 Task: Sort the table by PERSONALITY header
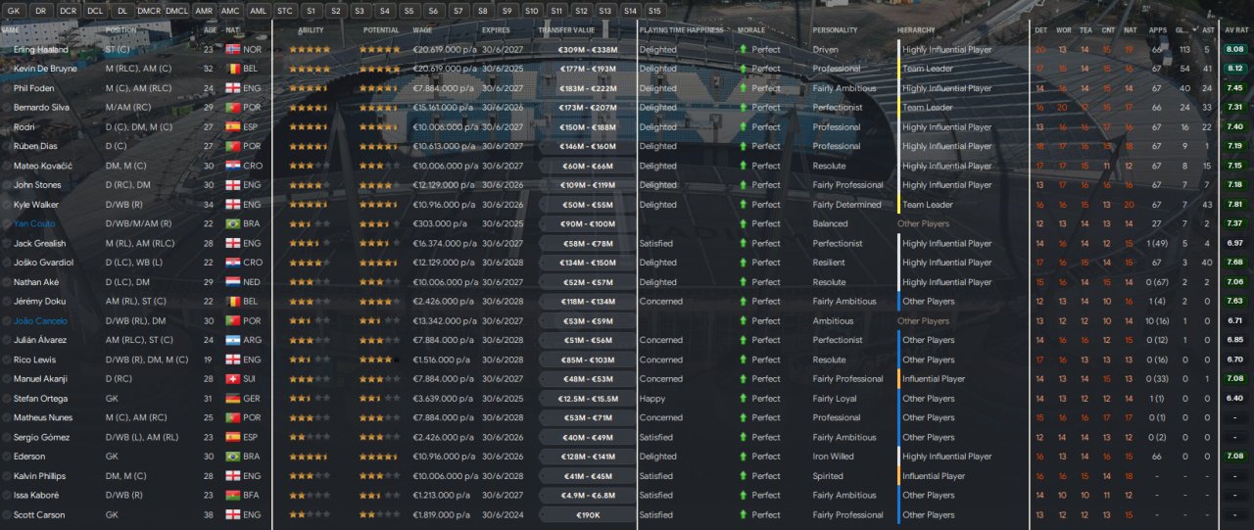834,30
